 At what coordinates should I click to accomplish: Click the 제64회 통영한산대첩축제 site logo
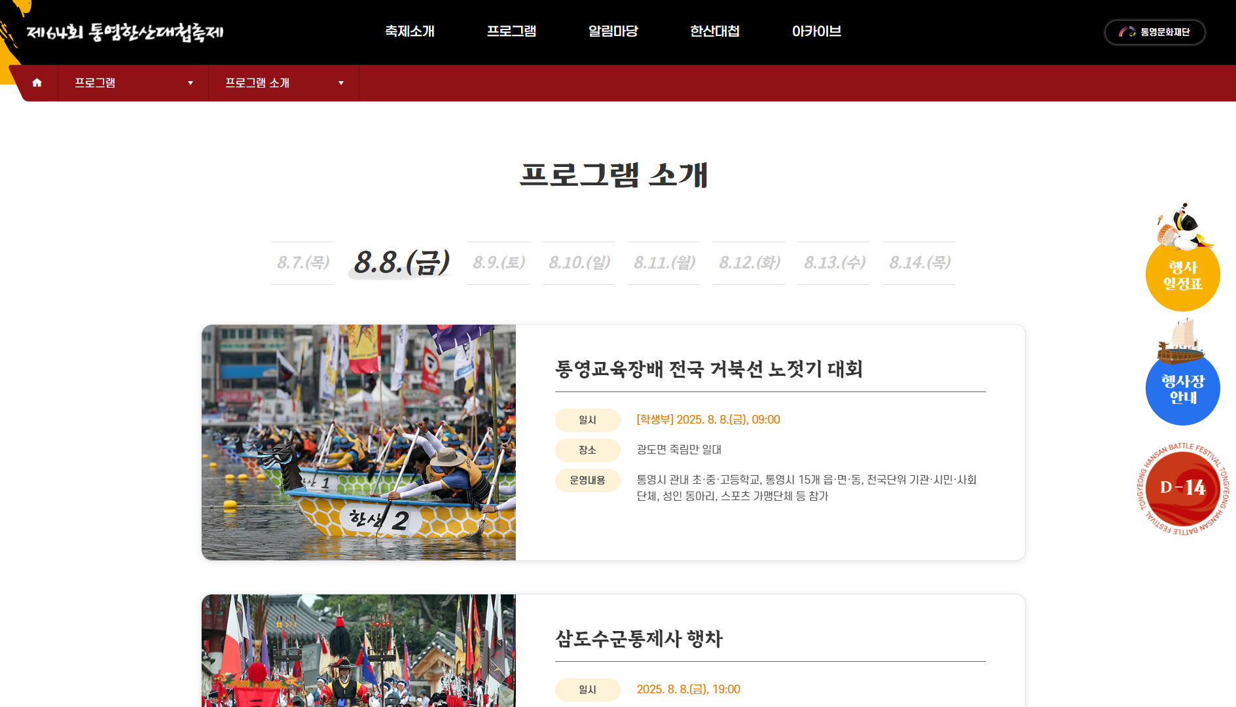(x=125, y=31)
